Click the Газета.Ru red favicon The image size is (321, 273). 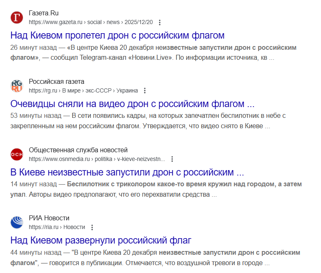tap(17, 18)
